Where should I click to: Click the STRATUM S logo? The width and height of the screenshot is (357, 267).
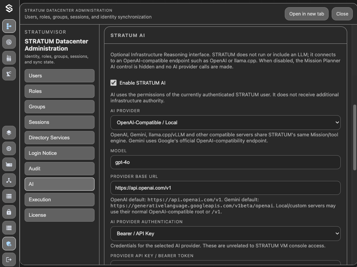[x=9, y=8]
